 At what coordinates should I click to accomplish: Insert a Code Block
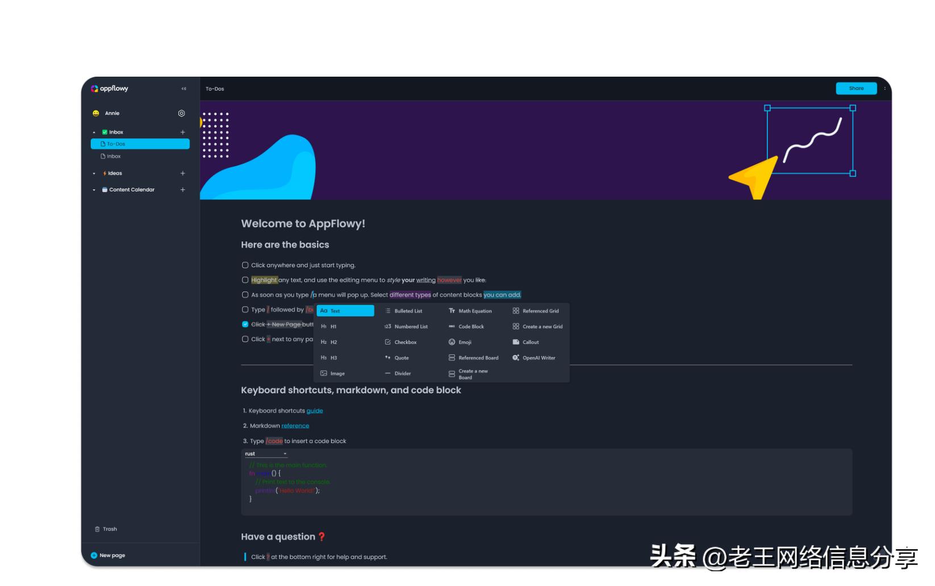[470, 327]
